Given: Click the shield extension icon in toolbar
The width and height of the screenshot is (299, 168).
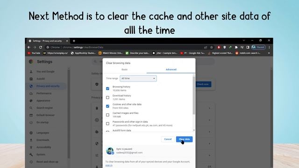Looking at the screenshot, I should (x=224, y=47).
